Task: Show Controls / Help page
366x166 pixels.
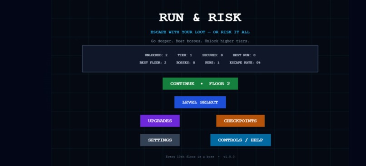Action: 240,140
